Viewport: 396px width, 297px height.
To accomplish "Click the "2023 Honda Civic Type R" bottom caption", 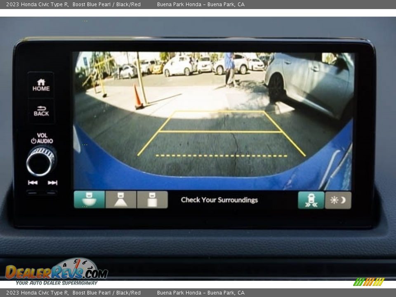I will coord(37,293).
